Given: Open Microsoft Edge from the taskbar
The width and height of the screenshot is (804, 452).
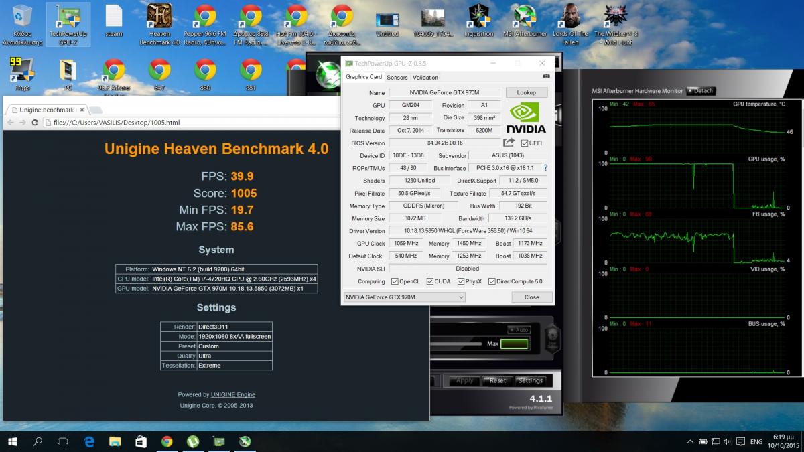Looking at the screenshot, I should coord(89,441).
